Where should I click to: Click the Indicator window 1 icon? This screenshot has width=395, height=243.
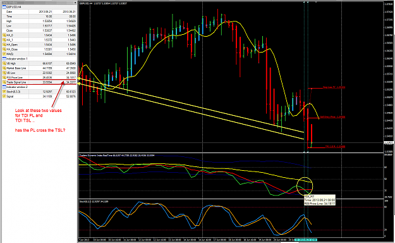tap(4, 59)
